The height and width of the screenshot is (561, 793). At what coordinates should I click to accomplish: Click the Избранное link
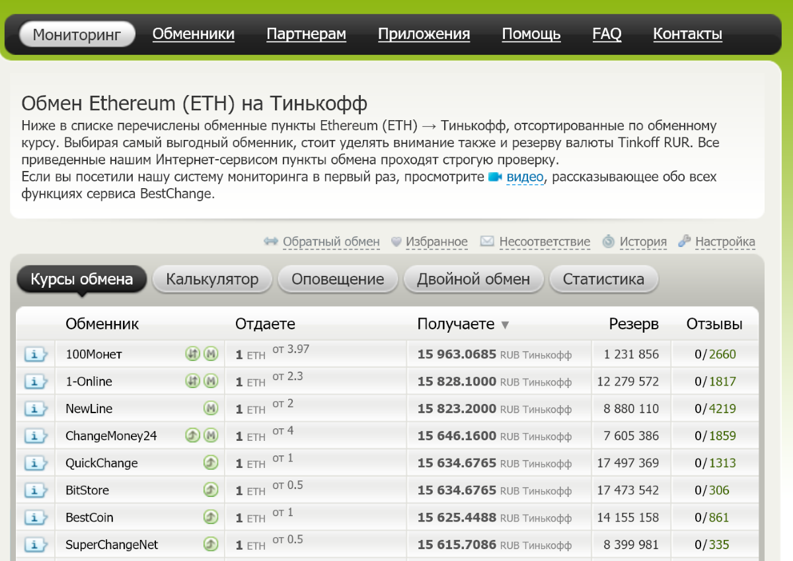[437, 242]
